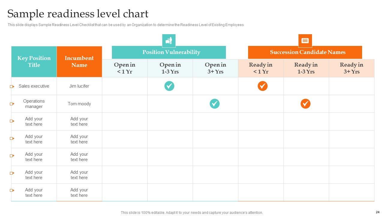Select the teal checkmark in Sales executive row
Viewport: 384px width, 216px height.
coord(169,86)
